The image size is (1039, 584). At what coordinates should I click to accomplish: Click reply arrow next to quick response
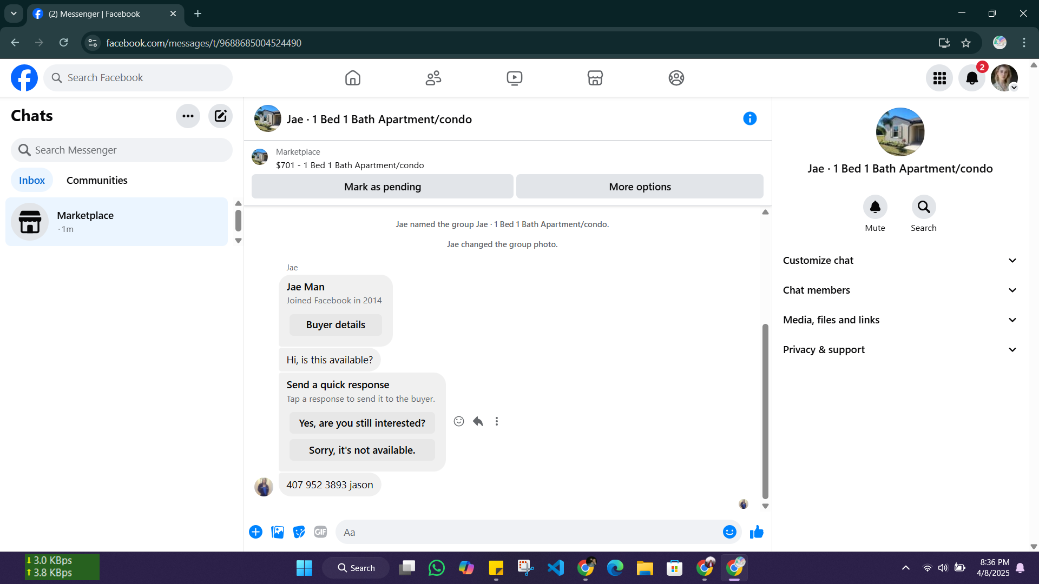point(478,421)
